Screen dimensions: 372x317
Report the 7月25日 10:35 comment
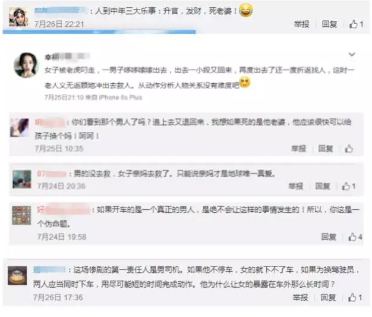point(298,149)
